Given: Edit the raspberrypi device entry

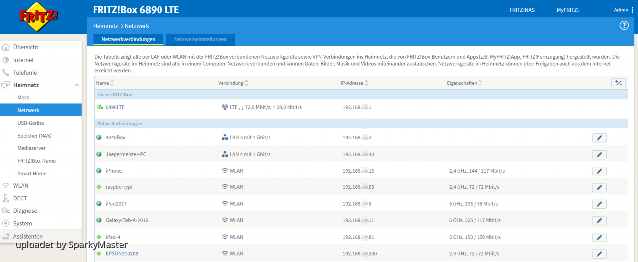Looking at the screenshot, I should click(599, 187).
